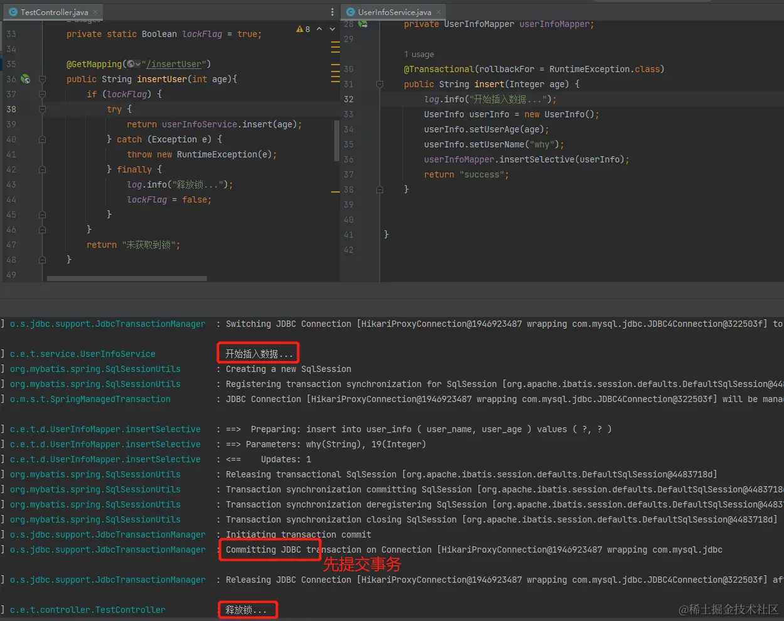The image size is (784, 621).
Task: Follow the /insertUser mapping link
Action: [174, 64]
